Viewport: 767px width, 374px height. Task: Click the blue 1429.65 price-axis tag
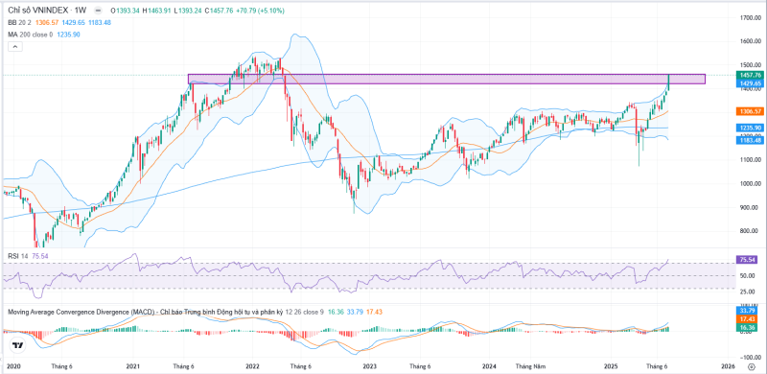(x=750, y=83)
